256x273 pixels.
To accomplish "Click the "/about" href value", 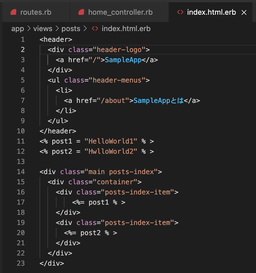I will click(113, 101).
